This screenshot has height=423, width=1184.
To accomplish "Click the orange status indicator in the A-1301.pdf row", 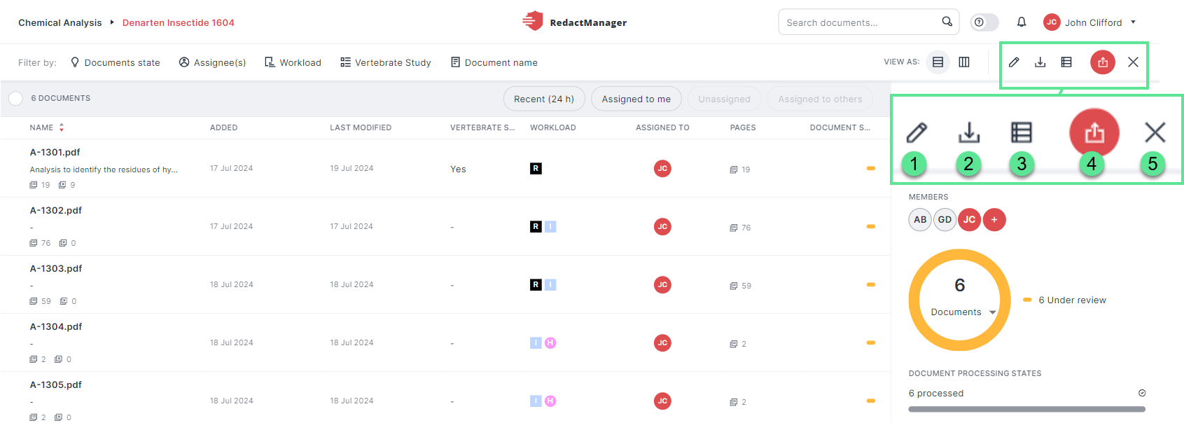I will coord(871,169).
